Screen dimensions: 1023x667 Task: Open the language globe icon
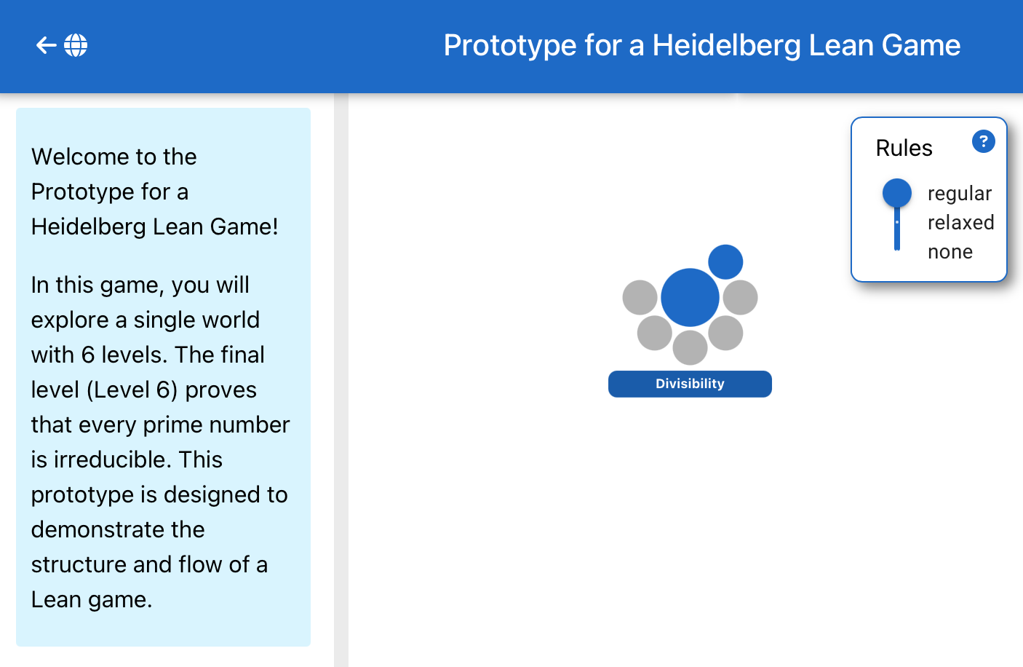(76, 45)
